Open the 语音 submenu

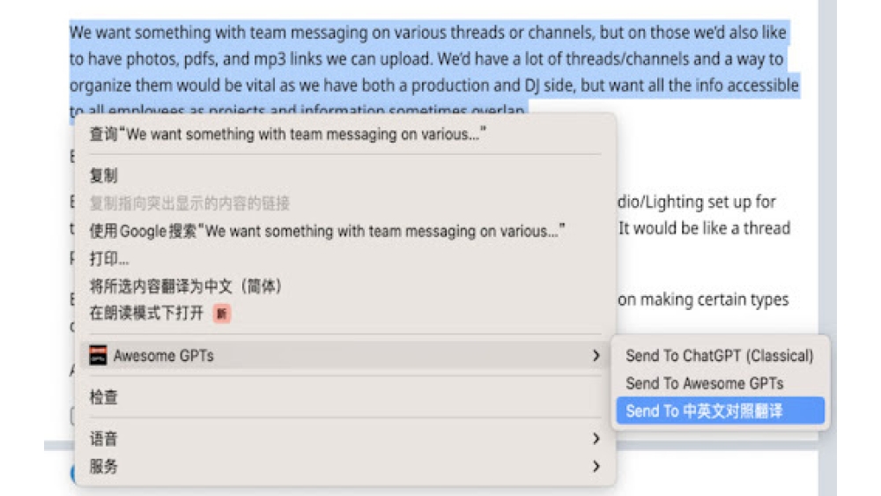click(x=344, y=439)
